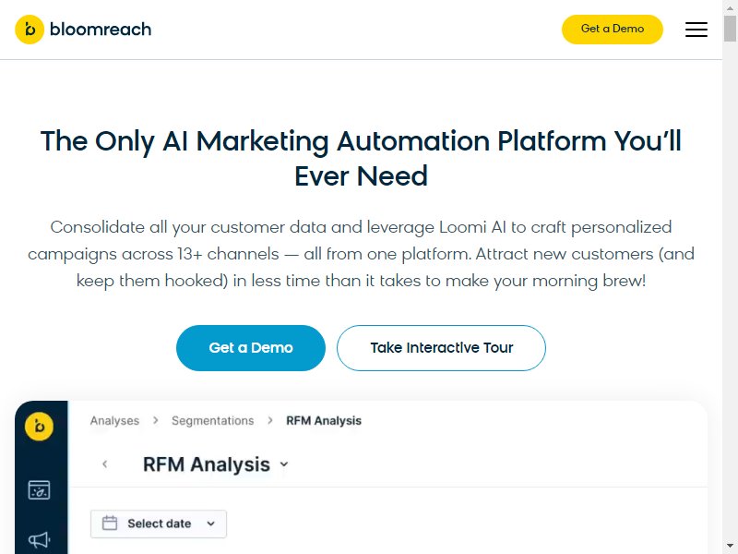Click the yellow Get a Demo header button

pyautogui.click(x=612, y=30)
